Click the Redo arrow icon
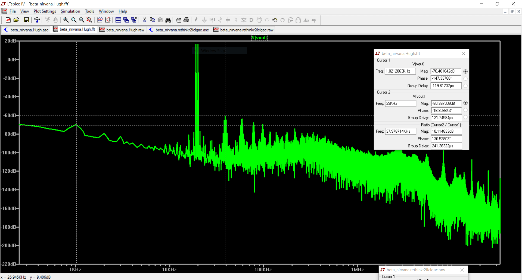 [282, 20]
